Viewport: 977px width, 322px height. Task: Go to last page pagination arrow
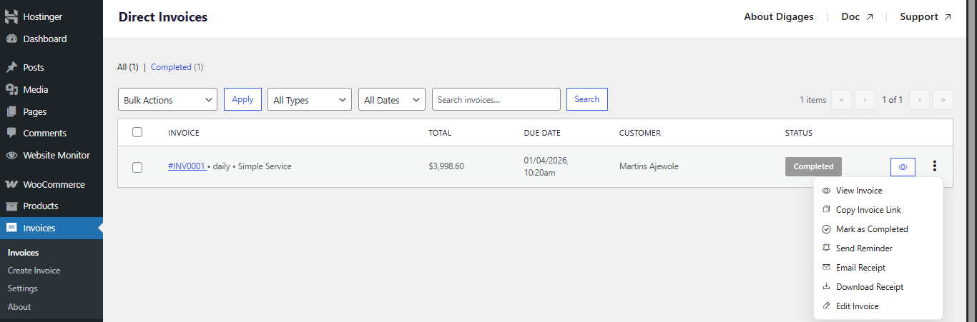[x=943, y=100]
